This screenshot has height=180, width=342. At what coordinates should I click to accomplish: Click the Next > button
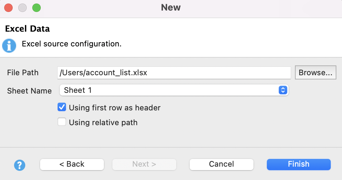[144, 164]
